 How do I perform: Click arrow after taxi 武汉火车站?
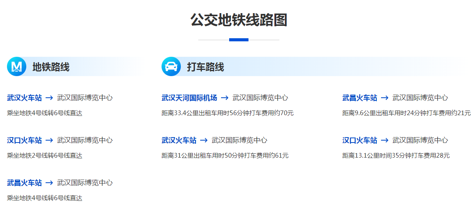204,141
